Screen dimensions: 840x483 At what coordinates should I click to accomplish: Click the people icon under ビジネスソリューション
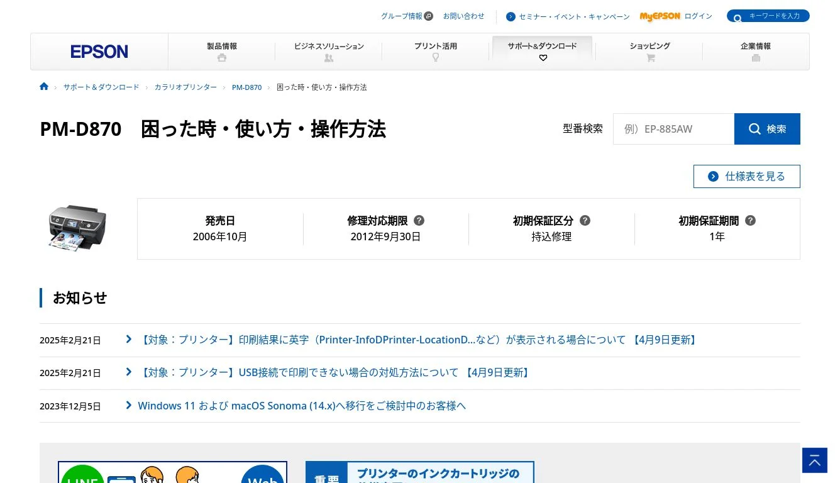(329, 58)
